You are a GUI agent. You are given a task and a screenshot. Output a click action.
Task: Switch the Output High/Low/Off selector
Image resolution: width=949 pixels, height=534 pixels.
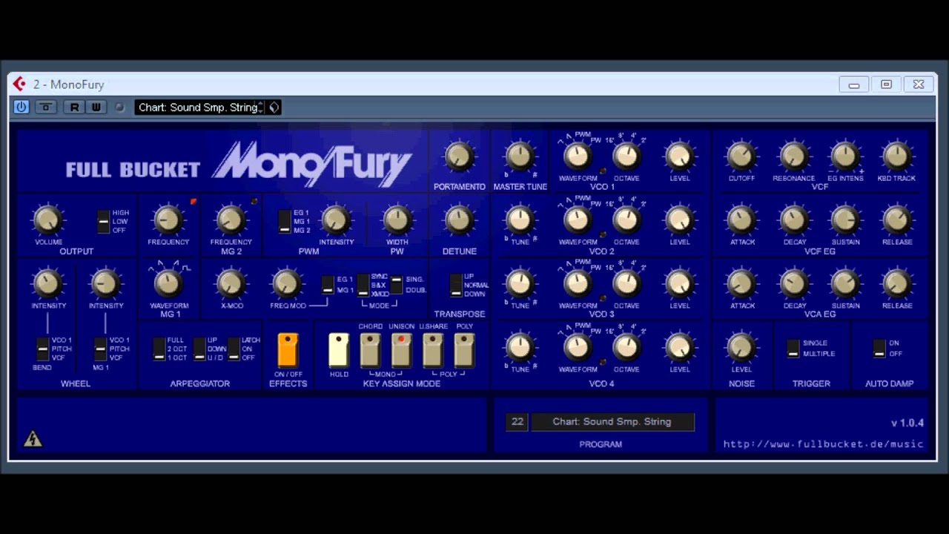(104, 221)
